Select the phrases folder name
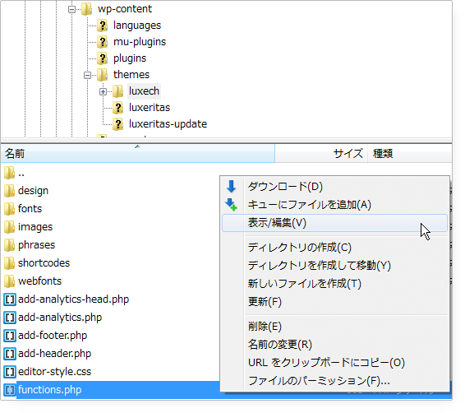Viewport: 465px width, 413px height. pyautogui.click(x=36, y=245)
